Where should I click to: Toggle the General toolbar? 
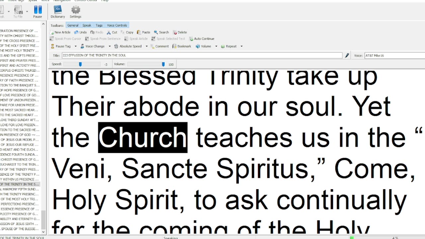pos(73,25)
